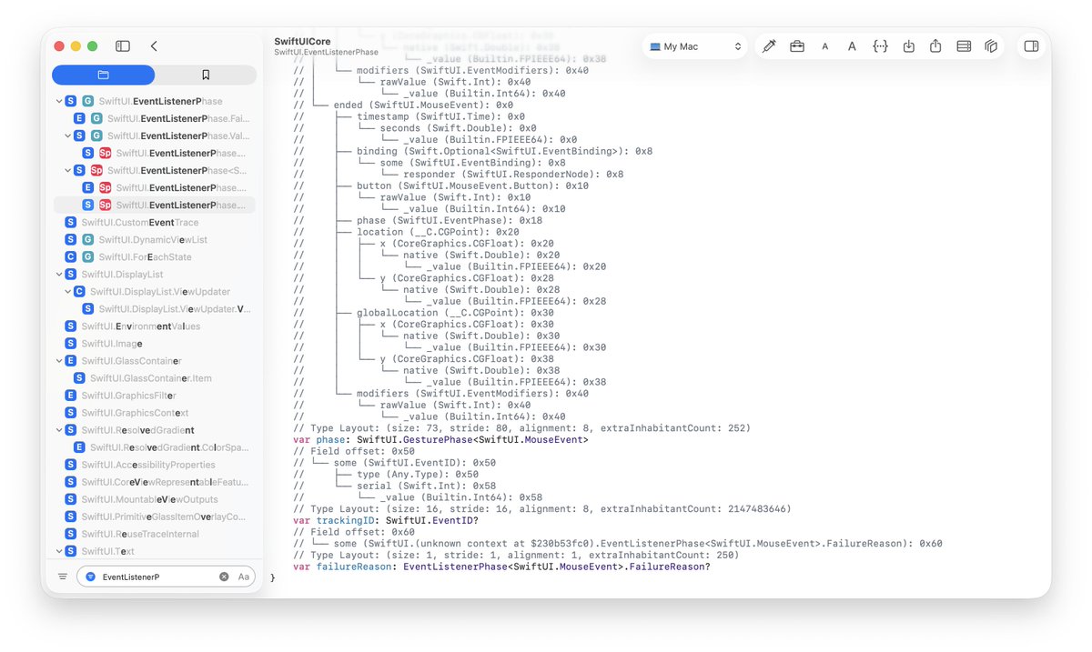
Task: Select SwiftUI.EventListenerPhase.Fai... enum row
Action: [155, 118]
